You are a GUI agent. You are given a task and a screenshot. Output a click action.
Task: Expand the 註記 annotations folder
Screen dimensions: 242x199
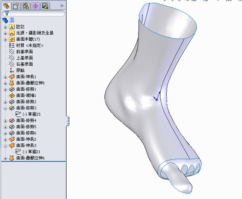6,27
